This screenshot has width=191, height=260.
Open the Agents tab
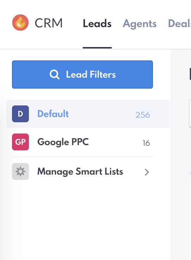pyautogui.click(x=140, y=24)
